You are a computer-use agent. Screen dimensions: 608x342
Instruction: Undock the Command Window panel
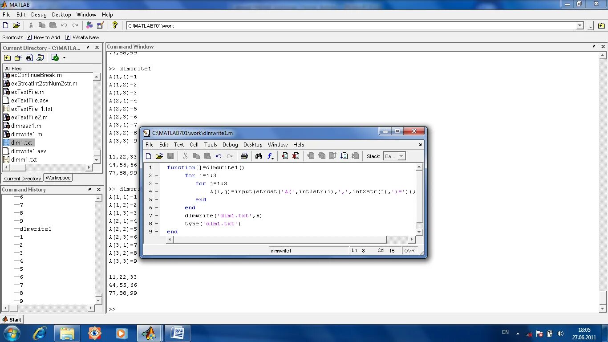[594, 46]
